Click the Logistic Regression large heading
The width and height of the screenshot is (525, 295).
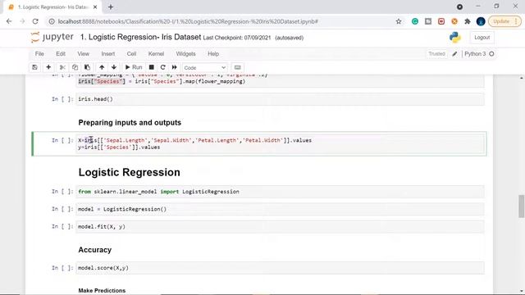[x=129, y=172]
